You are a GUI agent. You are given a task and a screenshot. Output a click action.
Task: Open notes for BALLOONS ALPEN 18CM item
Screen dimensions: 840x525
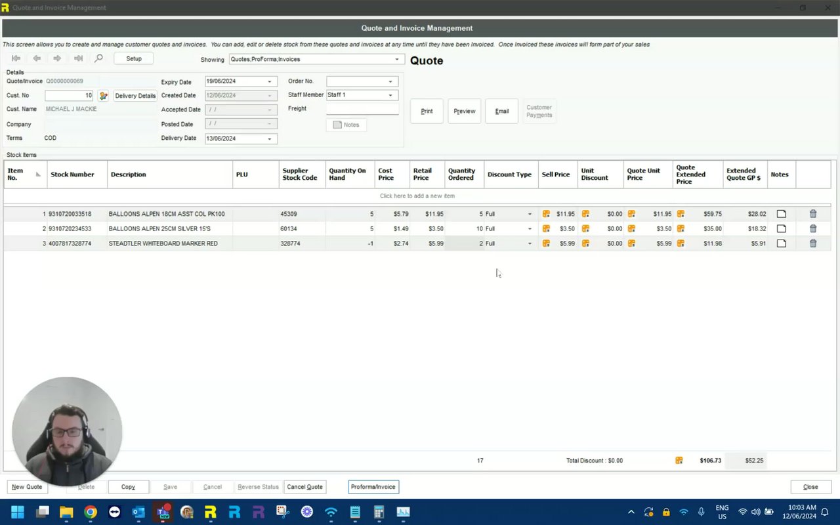tap(781, 214)
